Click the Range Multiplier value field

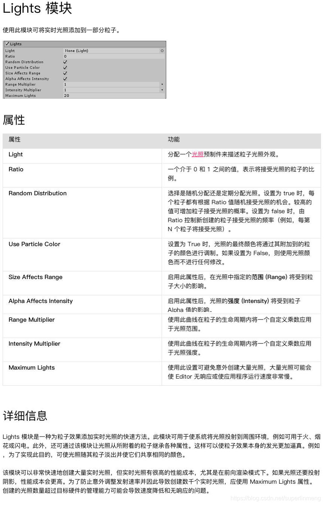[x=111, y=85]
